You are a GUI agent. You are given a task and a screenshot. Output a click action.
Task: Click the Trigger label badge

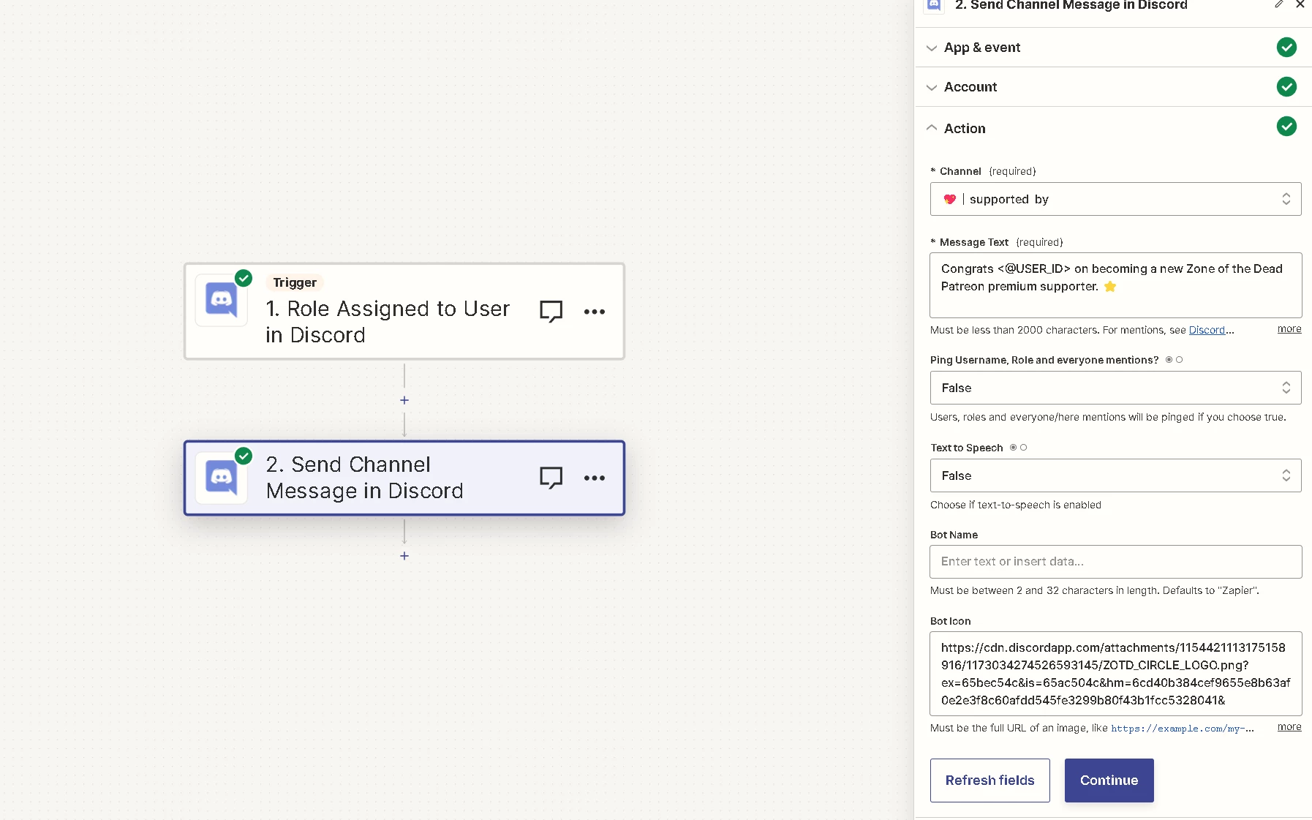pos(295,282)
